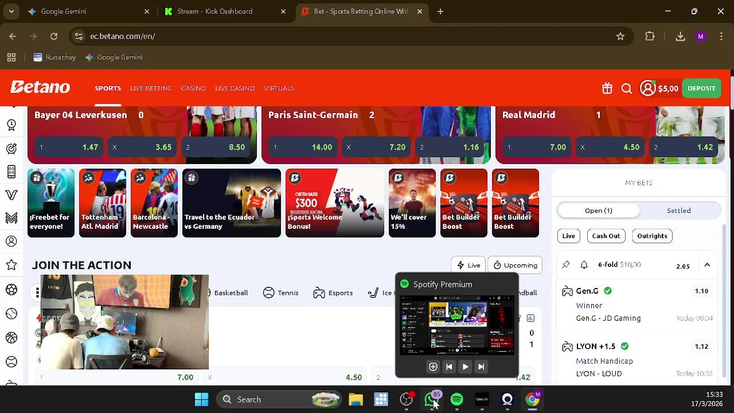Select the V virtuals icon in sidebar
The image size is (734, 413).
[11, 195]
